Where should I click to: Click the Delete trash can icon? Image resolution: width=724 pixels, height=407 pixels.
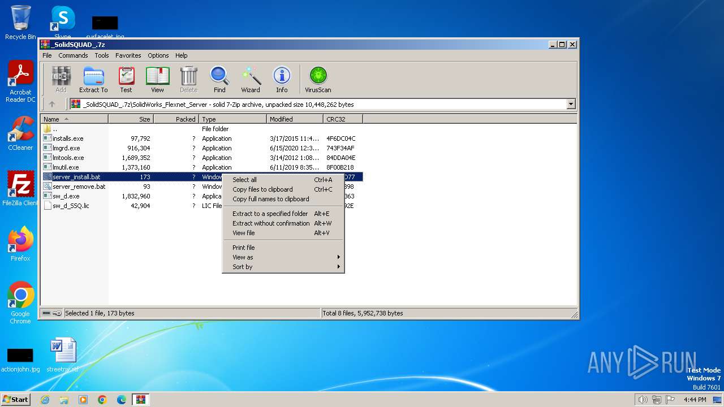188,79
